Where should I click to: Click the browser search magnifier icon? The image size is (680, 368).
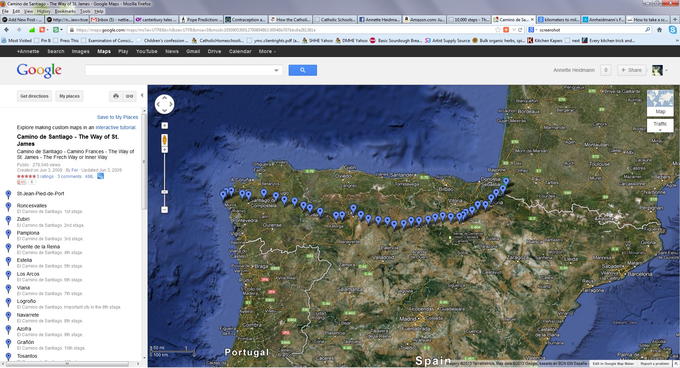(648, 30)
